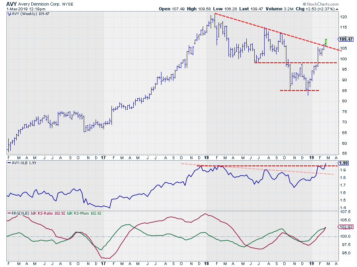Click the 18 year marker under price panel
The width and height of the screenshot is (357, 267).
[x=206, y=158]
